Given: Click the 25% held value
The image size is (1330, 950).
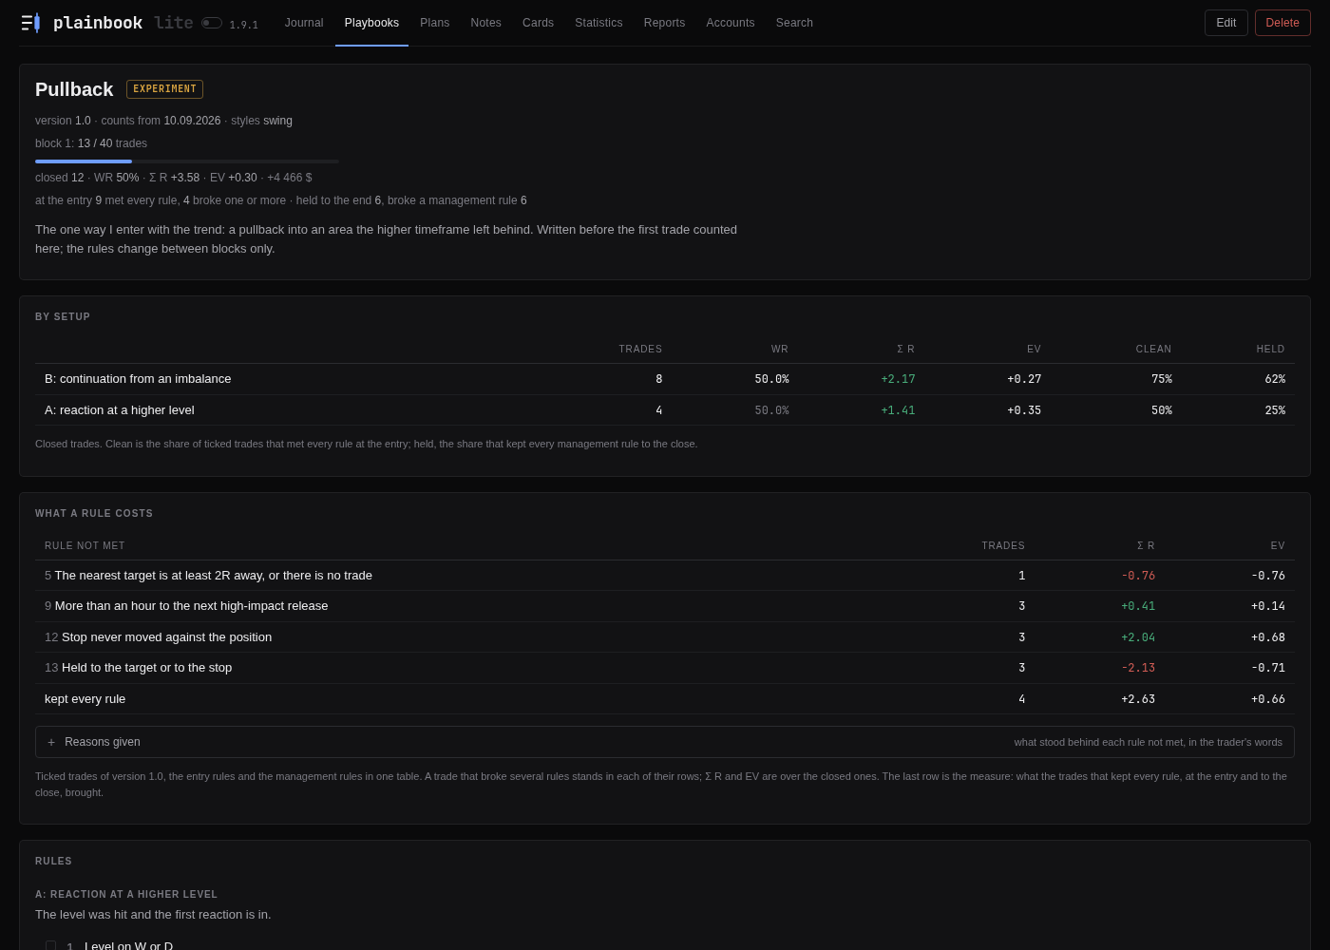Looking at the screenshot, I should point(1274,410).
